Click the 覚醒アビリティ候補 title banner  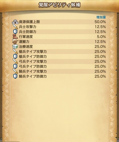click(59, 5)
